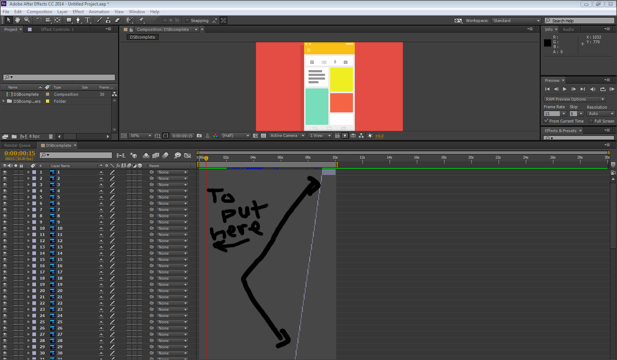Hide layer 27 with its eye icon

tap(5, 334)
